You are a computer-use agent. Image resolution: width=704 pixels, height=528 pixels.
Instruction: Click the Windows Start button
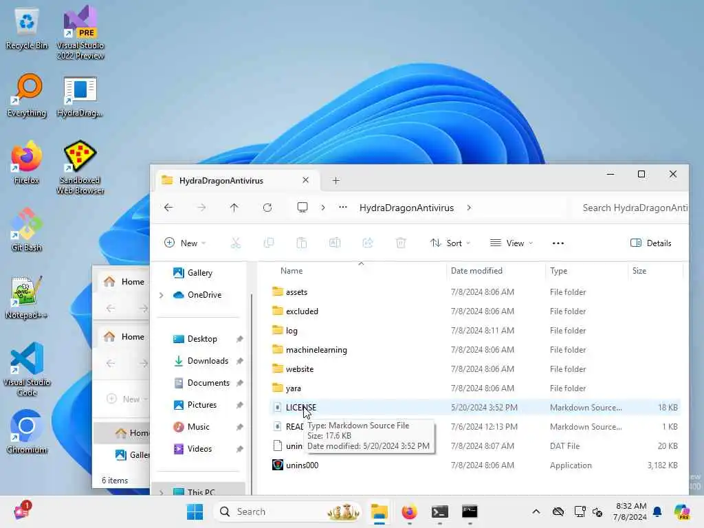coord(195,511)
